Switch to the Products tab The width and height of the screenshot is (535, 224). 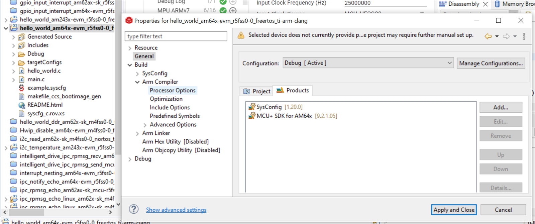pyautogui.click(x=293, y=91)
